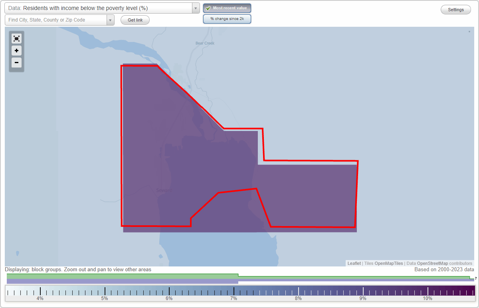Click the question mark beside histogram
The image size is (479, 308).
click(476, 278)
